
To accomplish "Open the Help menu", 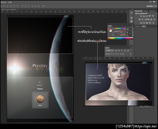I will (x=10, y=2).
